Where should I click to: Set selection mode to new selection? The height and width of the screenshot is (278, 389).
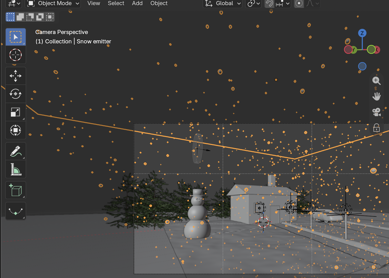tap(10, 17)
